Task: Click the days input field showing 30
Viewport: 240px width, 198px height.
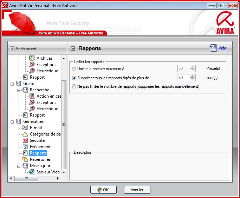Action: coord(183,78)
